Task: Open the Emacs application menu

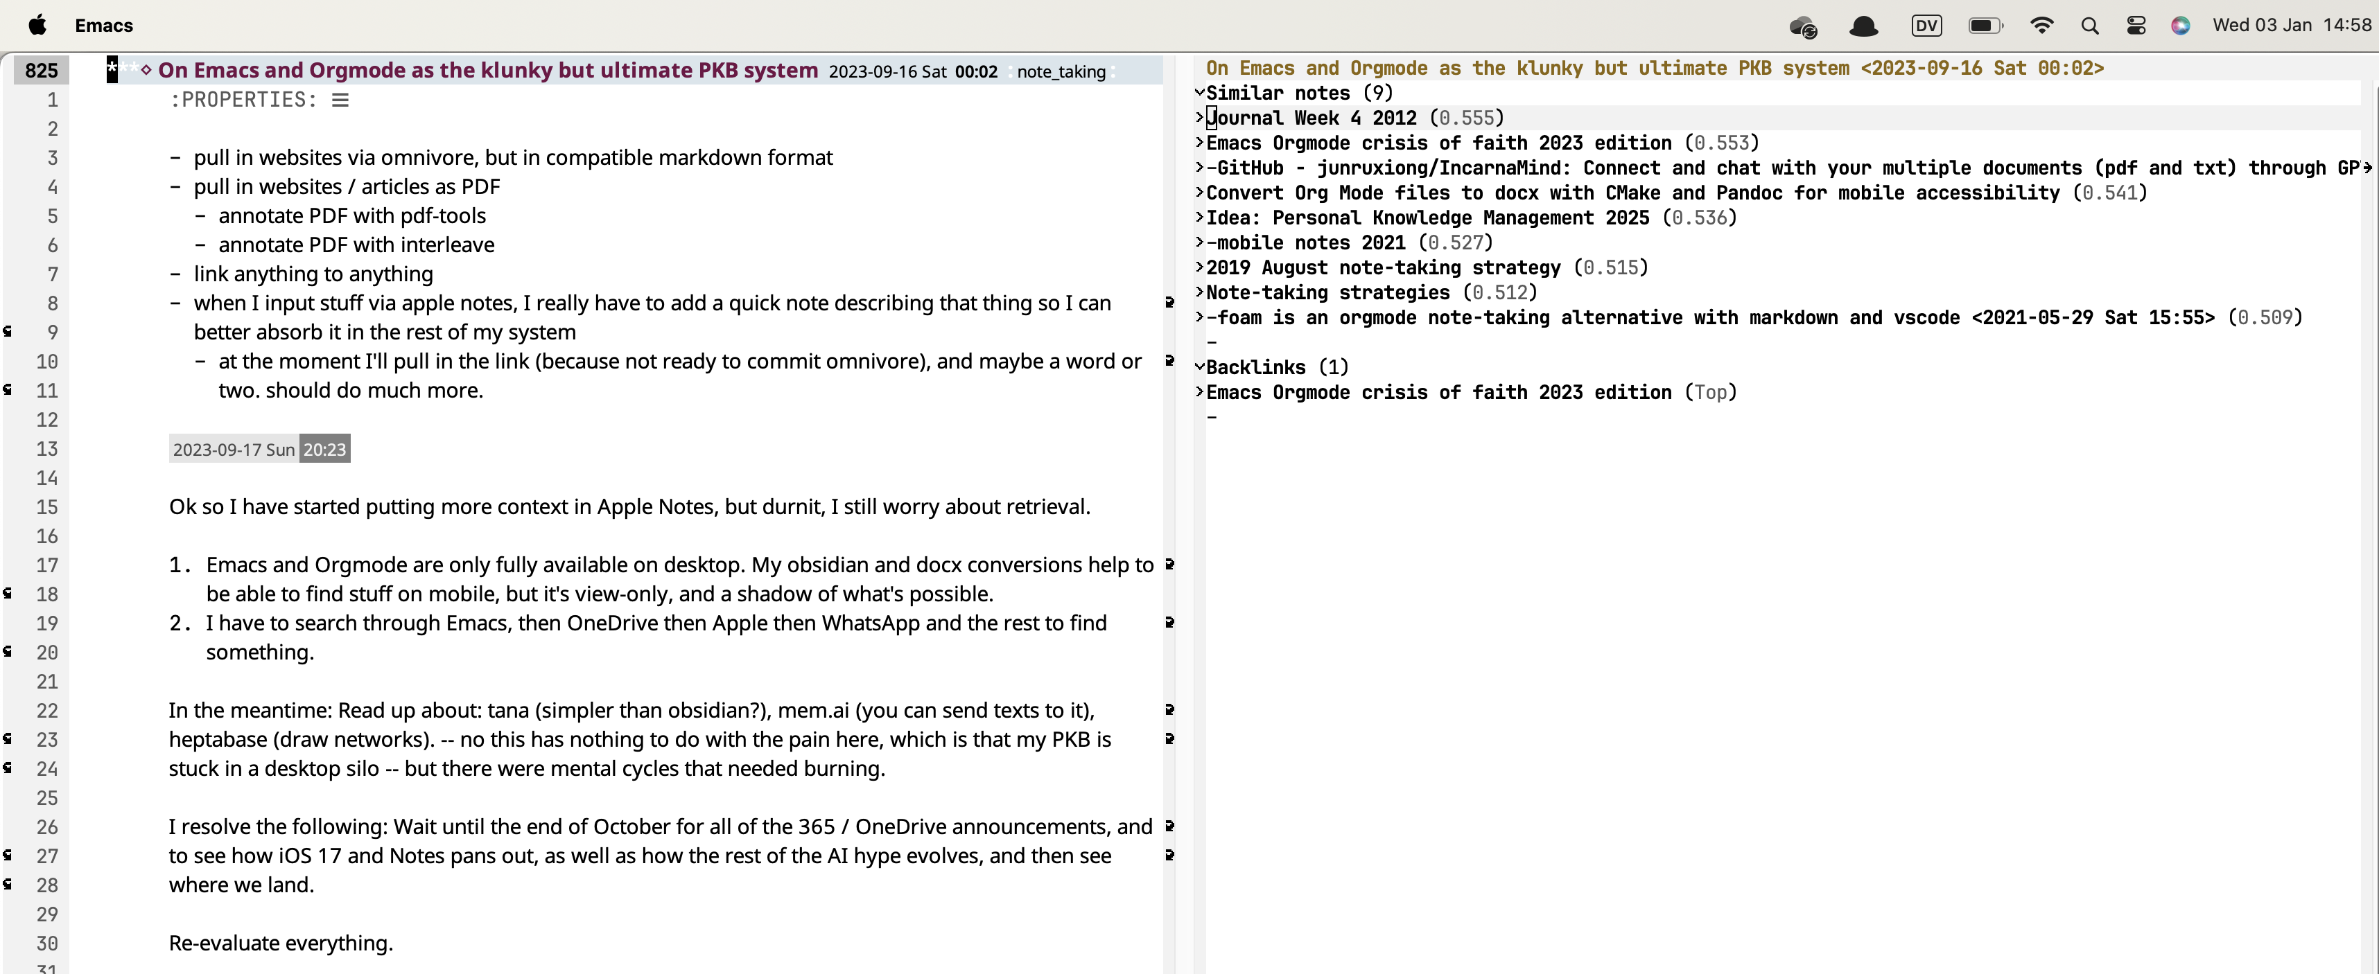Action: point(103,26)
